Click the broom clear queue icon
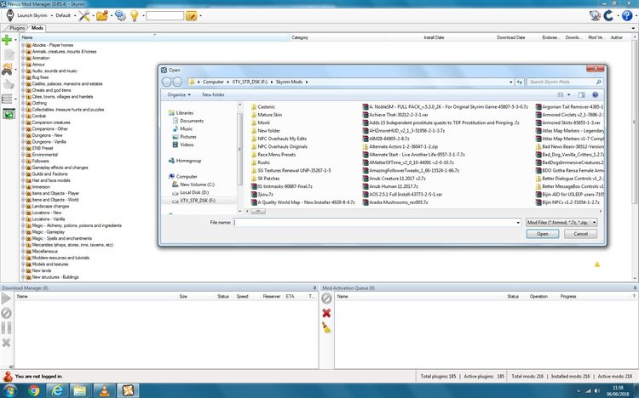Viewport: 639px width, 398px height. pyautogui.click(x=327, y=327)
